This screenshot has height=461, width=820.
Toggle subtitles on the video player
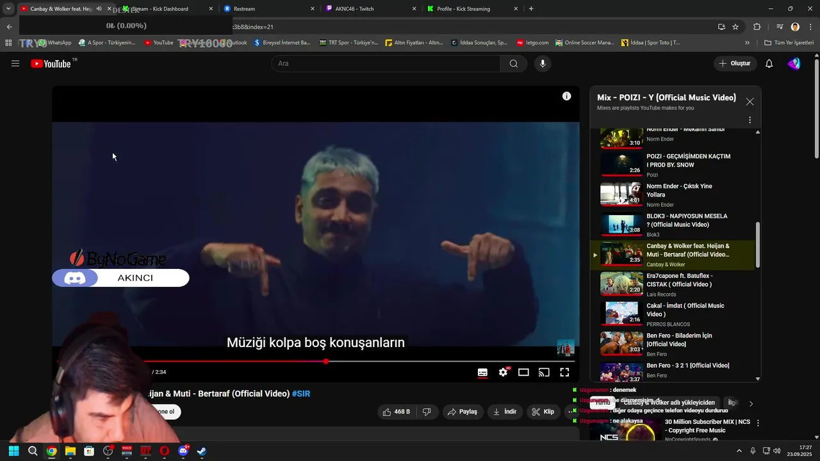pyautogui.click(x=482, y=372)
